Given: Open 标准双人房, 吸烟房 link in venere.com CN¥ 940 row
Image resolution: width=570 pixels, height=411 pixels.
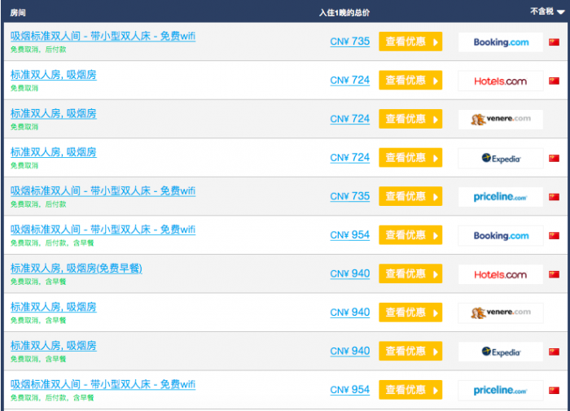Looking at the screenshot, I should 54,307.
